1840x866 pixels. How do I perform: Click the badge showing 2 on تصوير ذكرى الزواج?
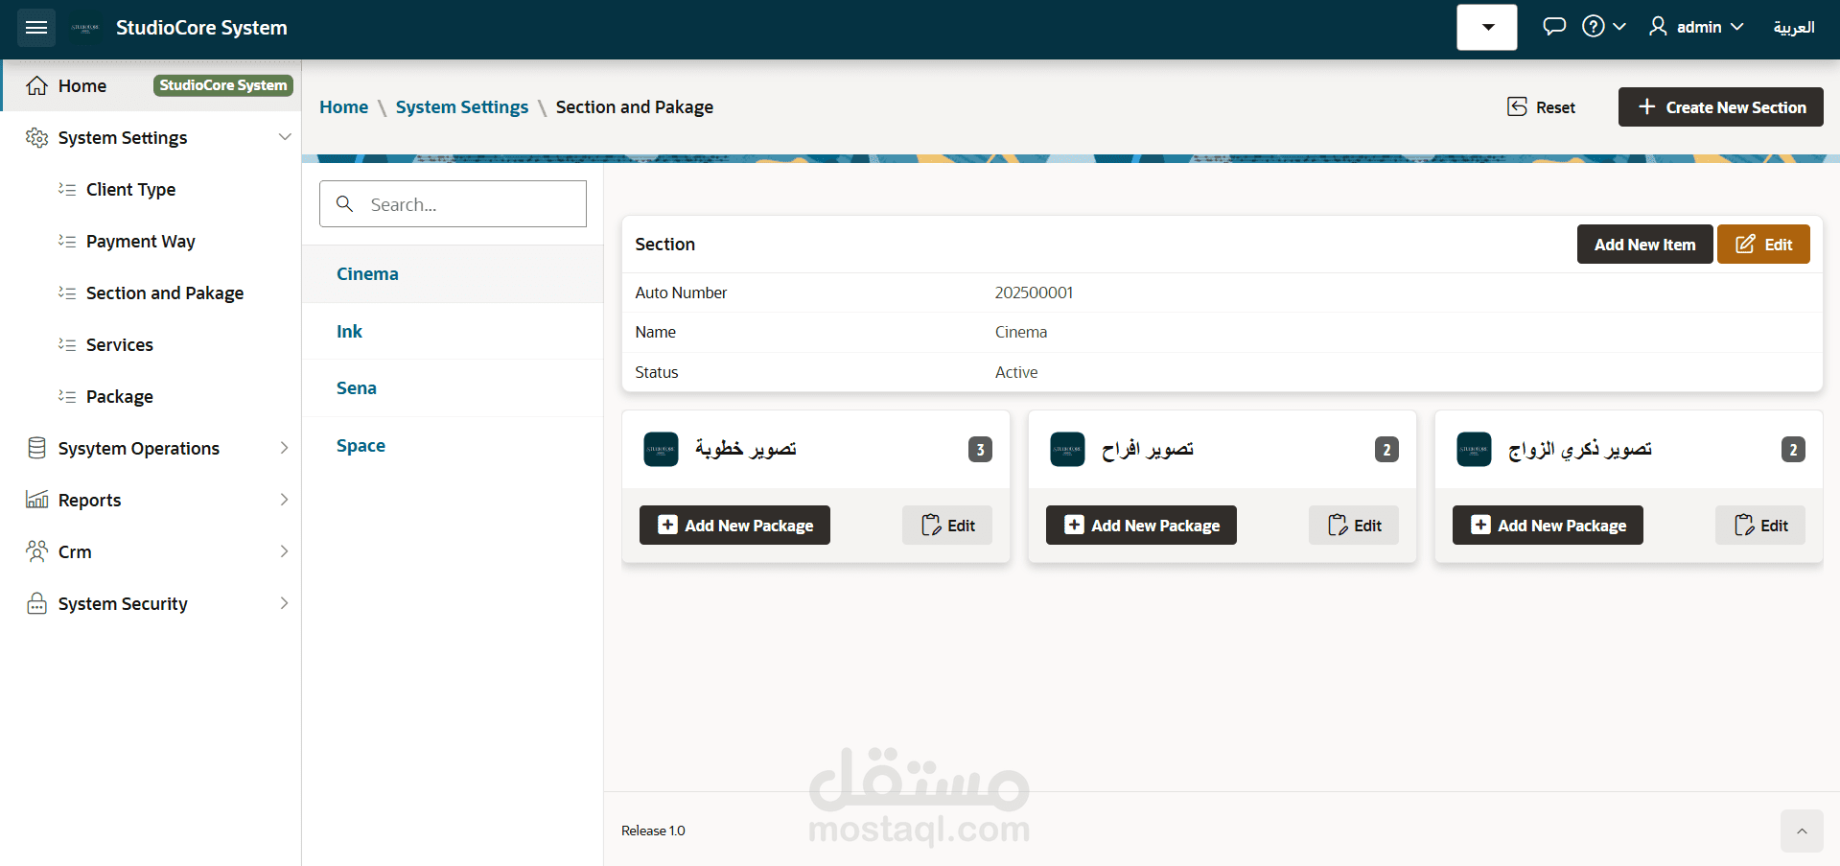(1793, 449)
